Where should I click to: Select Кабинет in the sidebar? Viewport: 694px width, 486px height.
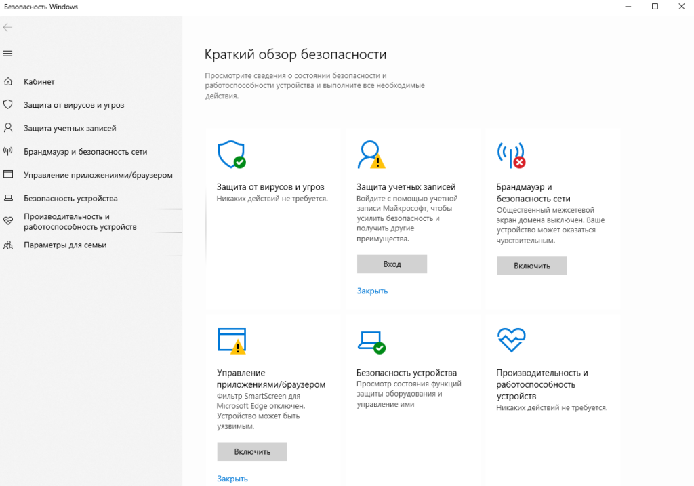click(39, 82)
